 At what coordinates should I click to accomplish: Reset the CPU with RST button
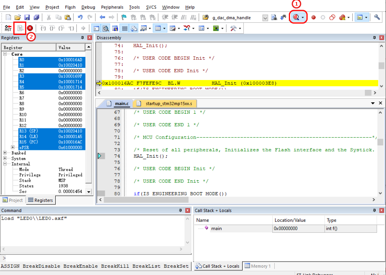[x=8, y=28]
